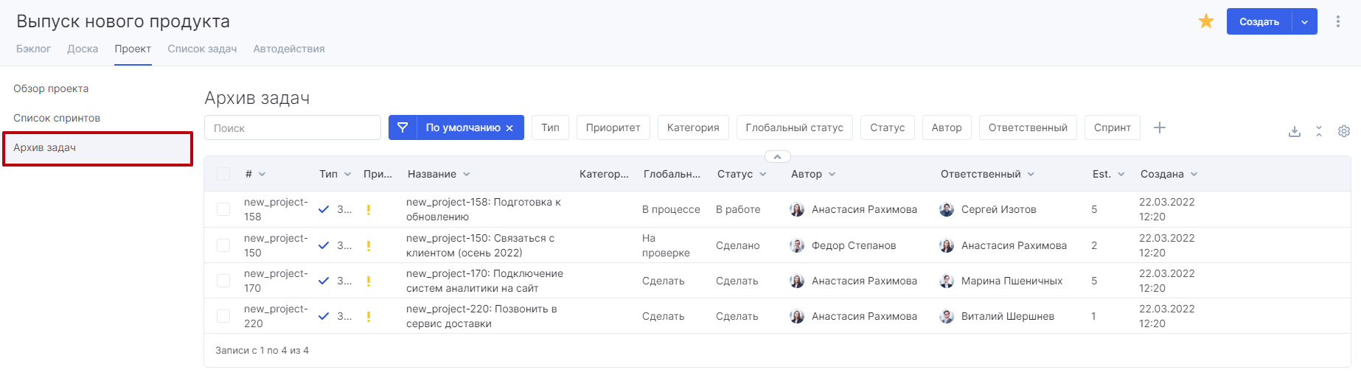Toggle the select-all checkbox in the table header
Image resolution: width=1361 pixels, height=378 pixels.
(223, 174)
